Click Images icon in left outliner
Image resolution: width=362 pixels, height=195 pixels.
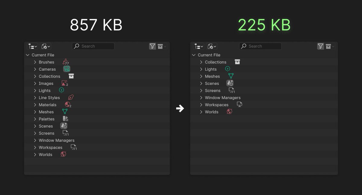65,83
